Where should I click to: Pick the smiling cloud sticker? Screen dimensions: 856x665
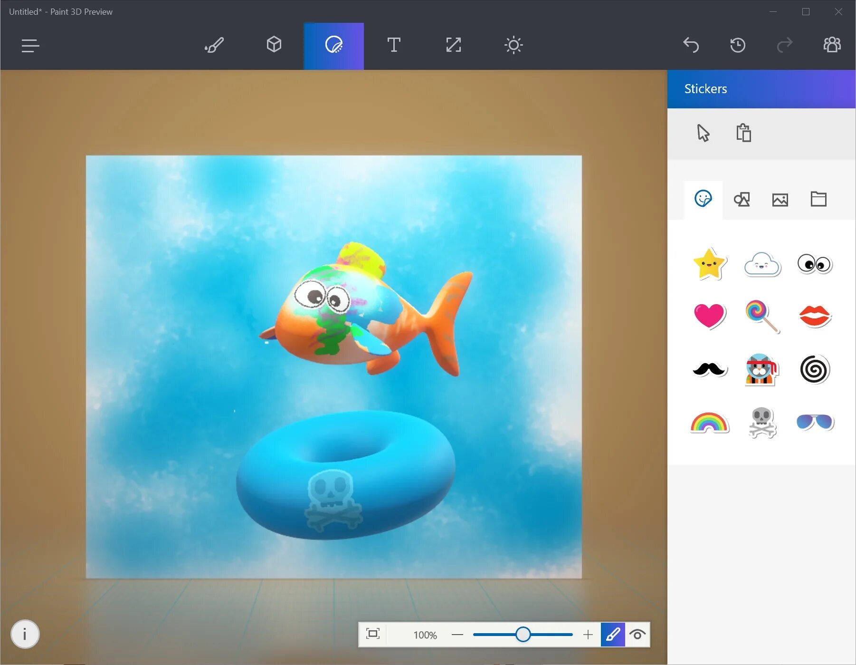pos(762,264)
